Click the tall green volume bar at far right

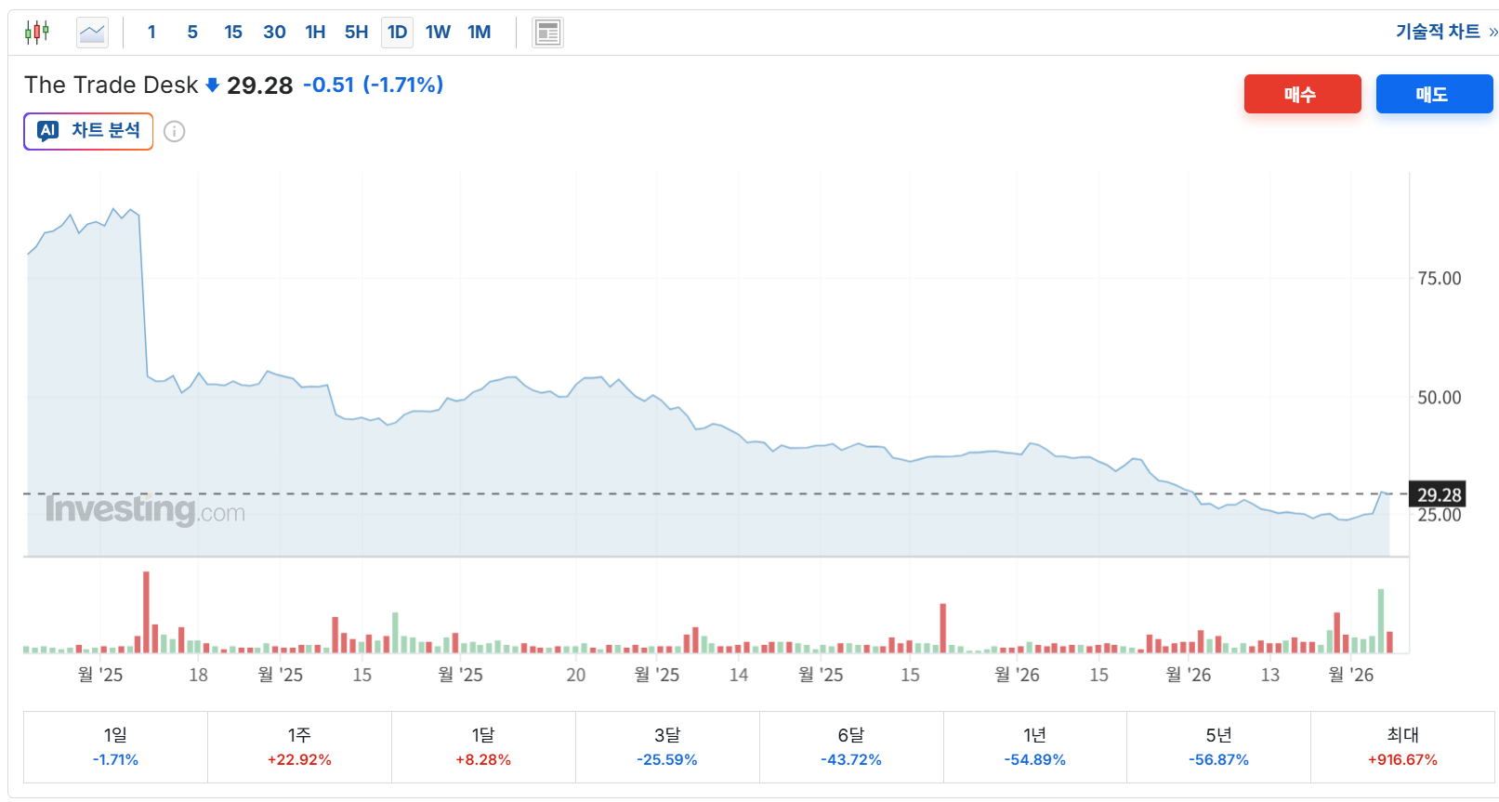click(x=1381, y=621)
